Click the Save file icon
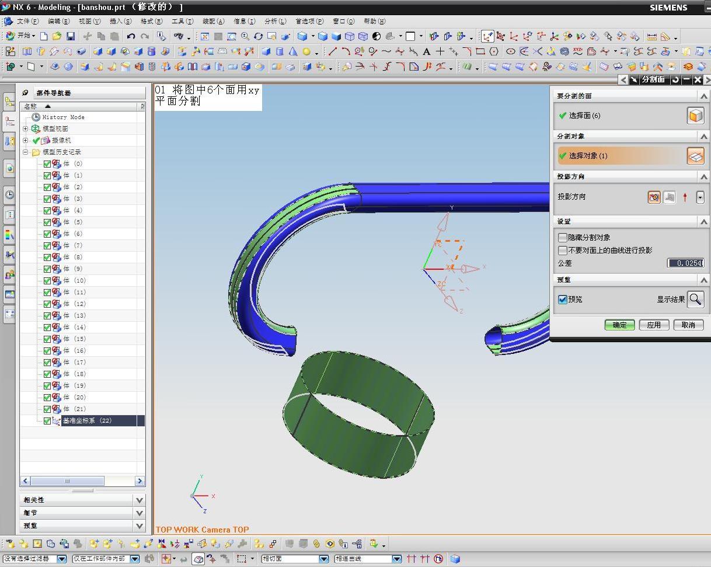This screenshot has height=567, width=711. (x=71, y=36)
